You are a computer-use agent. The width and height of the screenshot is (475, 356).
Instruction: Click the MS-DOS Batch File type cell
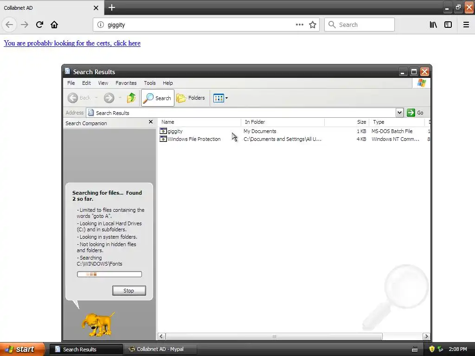[x=392, y=131]
